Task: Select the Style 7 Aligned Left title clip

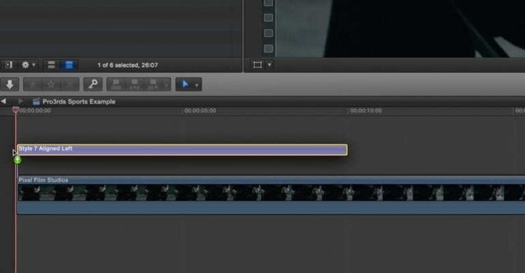Action: click(x=183, y=150)
